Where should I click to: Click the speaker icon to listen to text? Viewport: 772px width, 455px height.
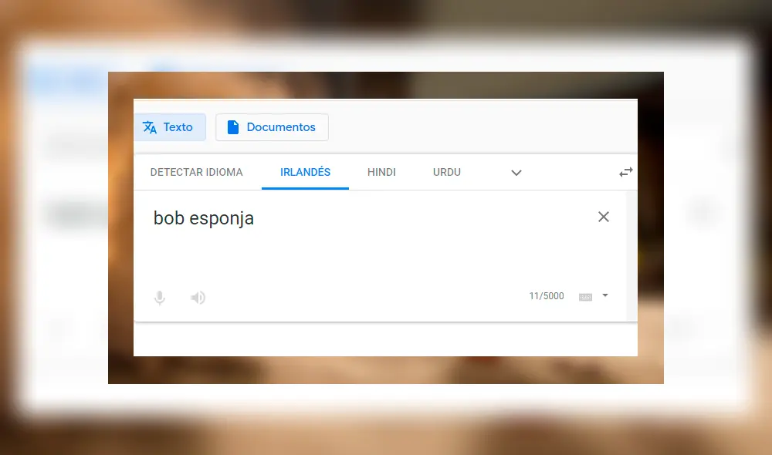(198, 297)
